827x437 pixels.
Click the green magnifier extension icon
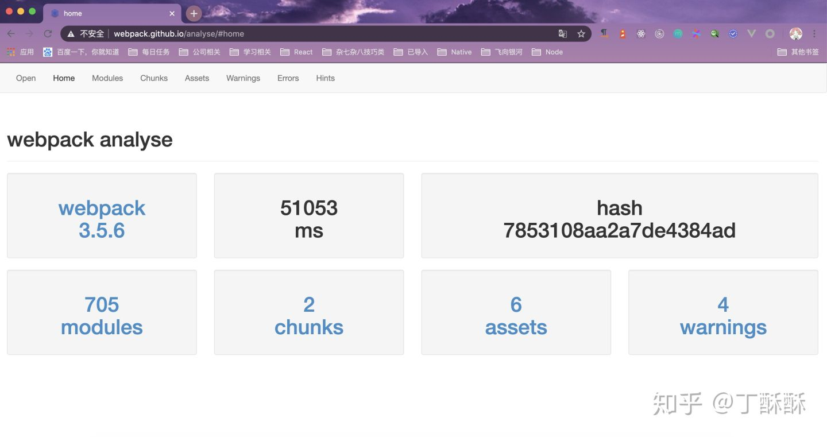(714, 34)
